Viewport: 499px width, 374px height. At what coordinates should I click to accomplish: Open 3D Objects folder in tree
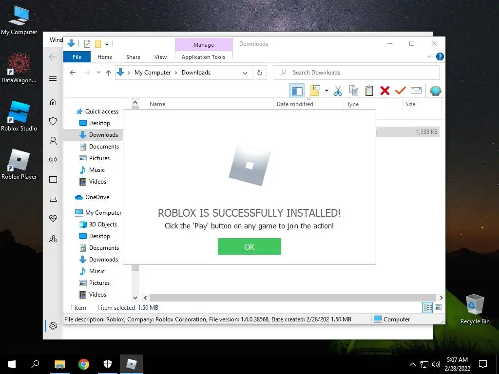click(98, 224)
